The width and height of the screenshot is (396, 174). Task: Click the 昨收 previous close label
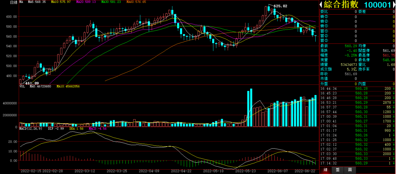(x=324, y=74)
